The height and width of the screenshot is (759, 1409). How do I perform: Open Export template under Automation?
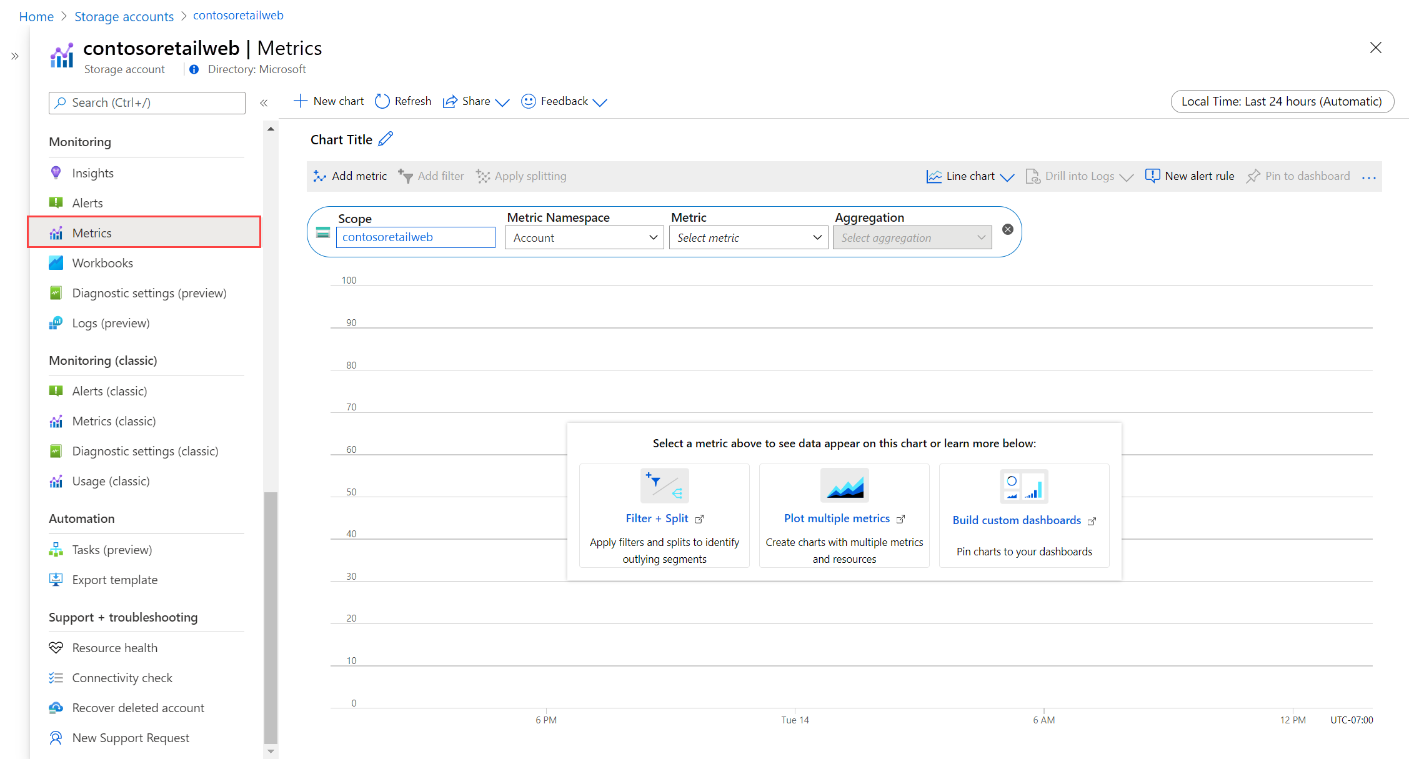point(114,580)
